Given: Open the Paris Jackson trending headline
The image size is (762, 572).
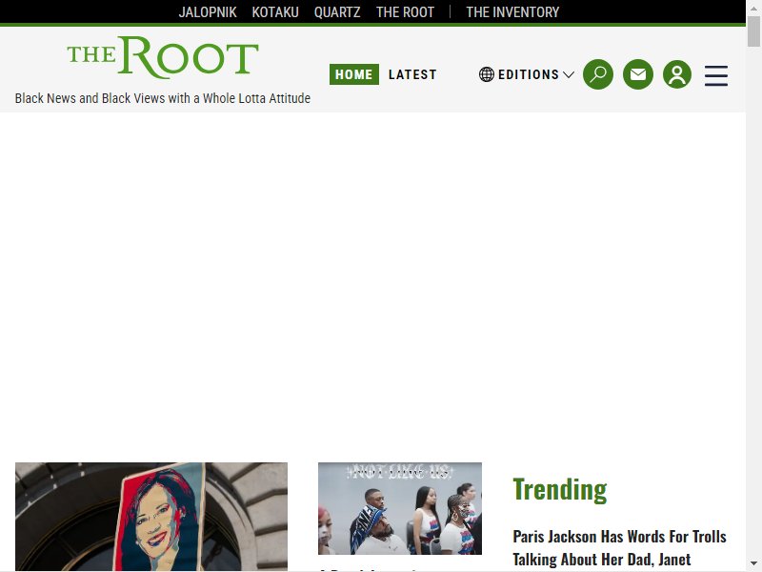Looking at the screenshot, I should click(x=619, y=547).
